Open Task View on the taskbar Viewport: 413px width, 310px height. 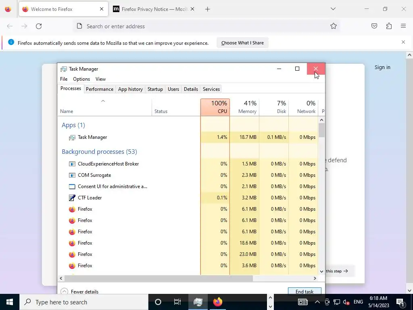coord(177,302)
